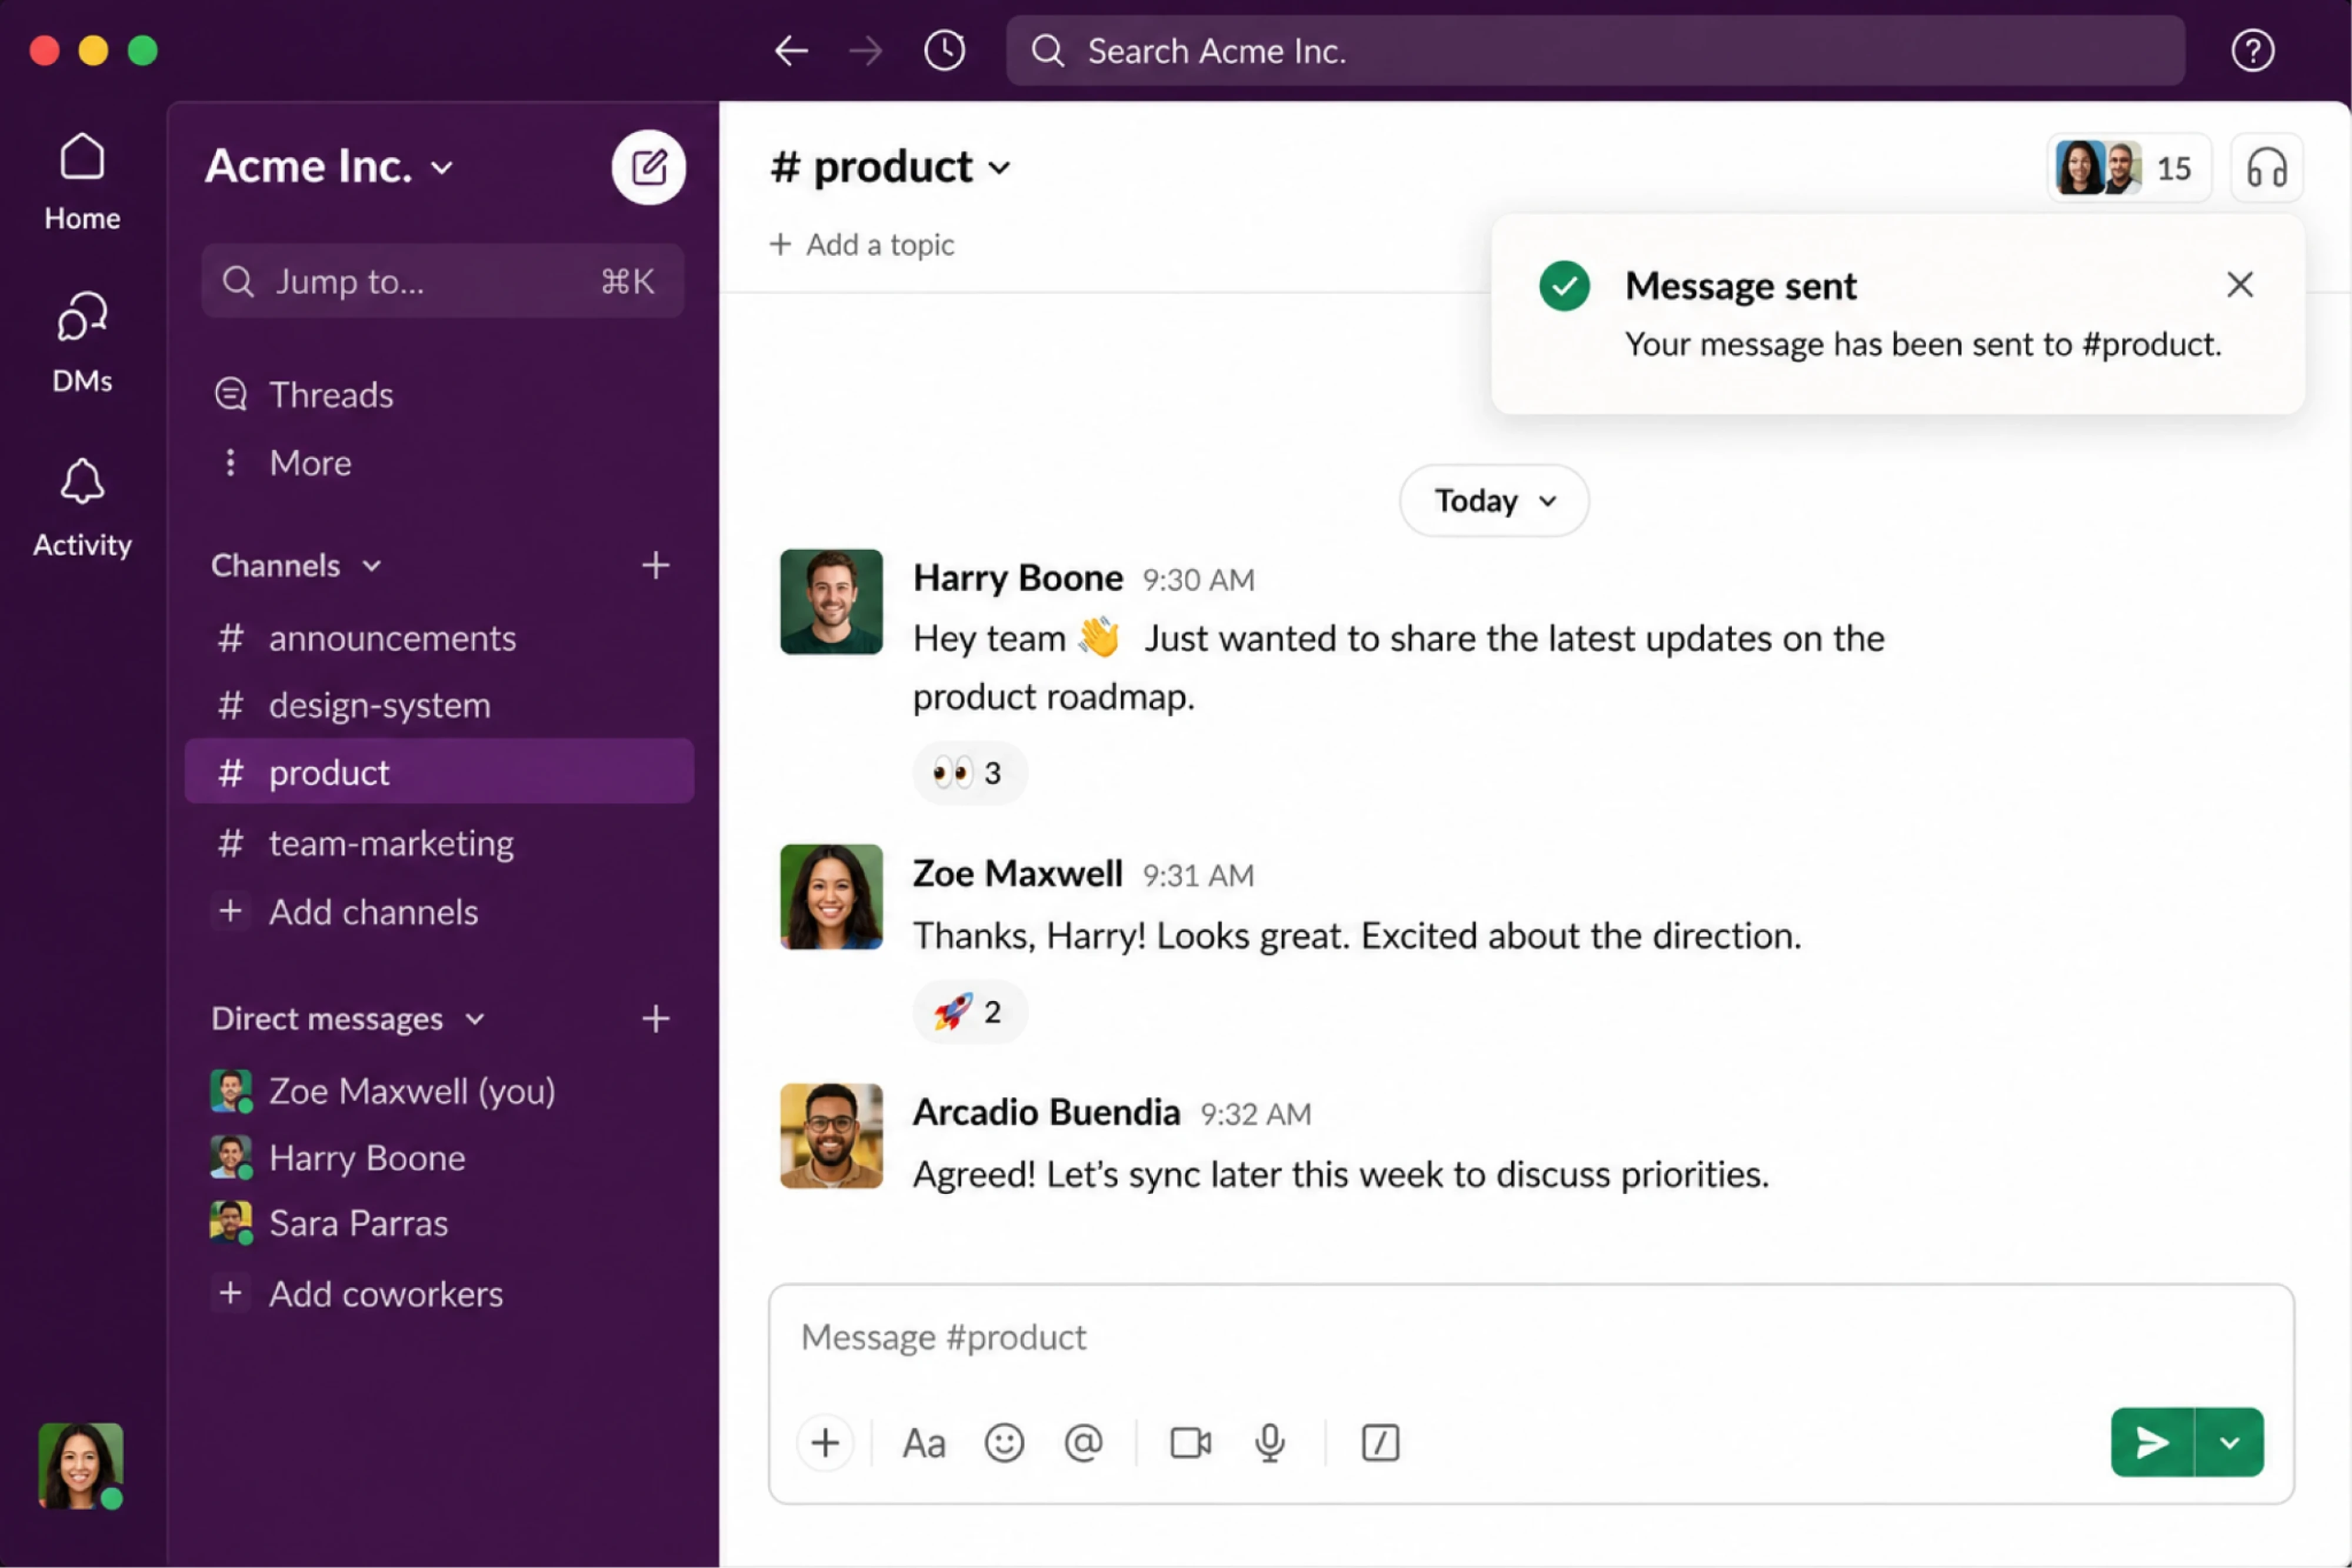This screenshot has width=2352, height=1568.
Task: Open your profile avatar at sidebar bottom
Action: pos(81,1465)
